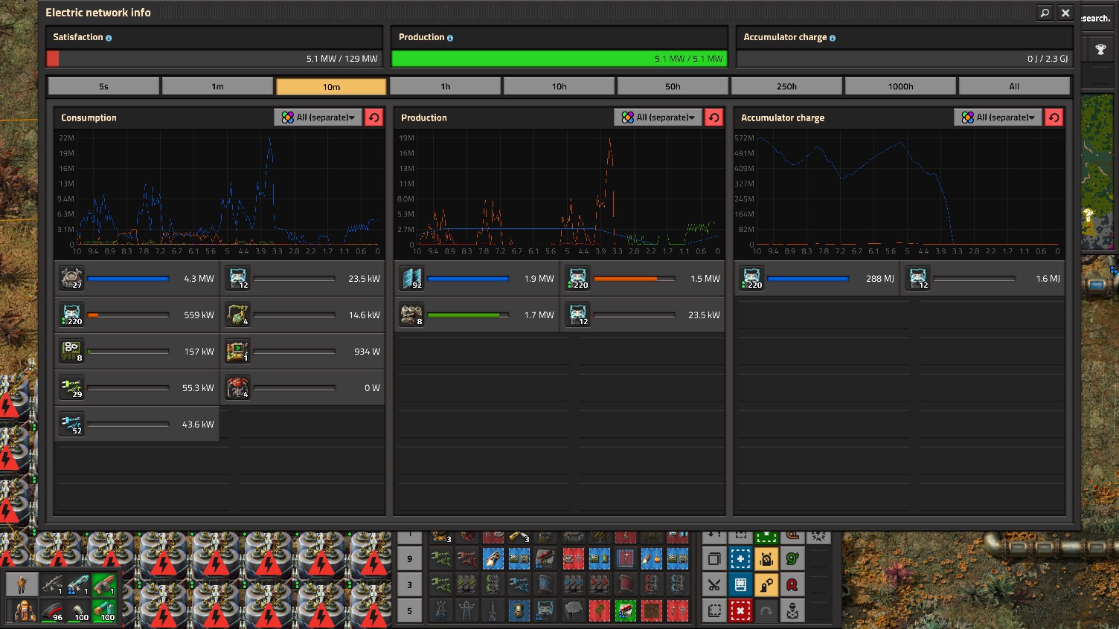The height and width of the screenshot is (629, 1119).
Task: Select the consumer icon showing 157 kW
Action: pyautogui.click(x=72, y=352)
